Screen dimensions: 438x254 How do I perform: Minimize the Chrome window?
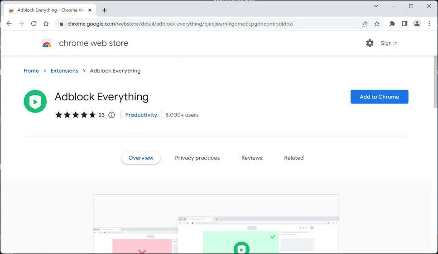coord(394,6)
